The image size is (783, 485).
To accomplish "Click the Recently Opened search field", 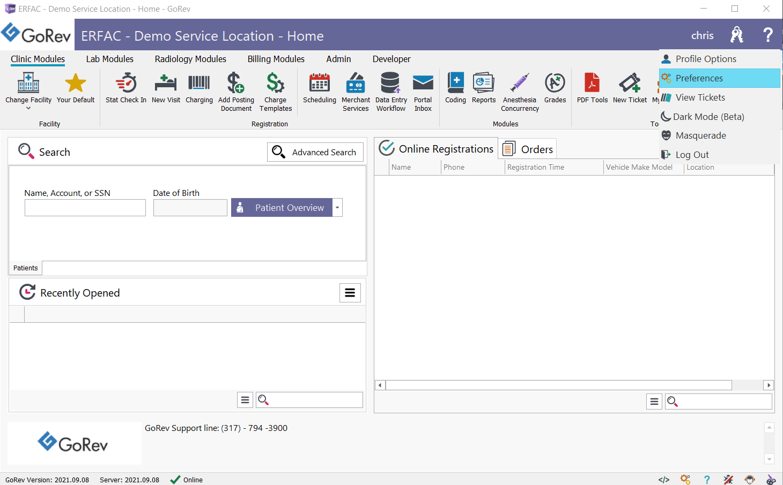I will (x=309, y=400).
